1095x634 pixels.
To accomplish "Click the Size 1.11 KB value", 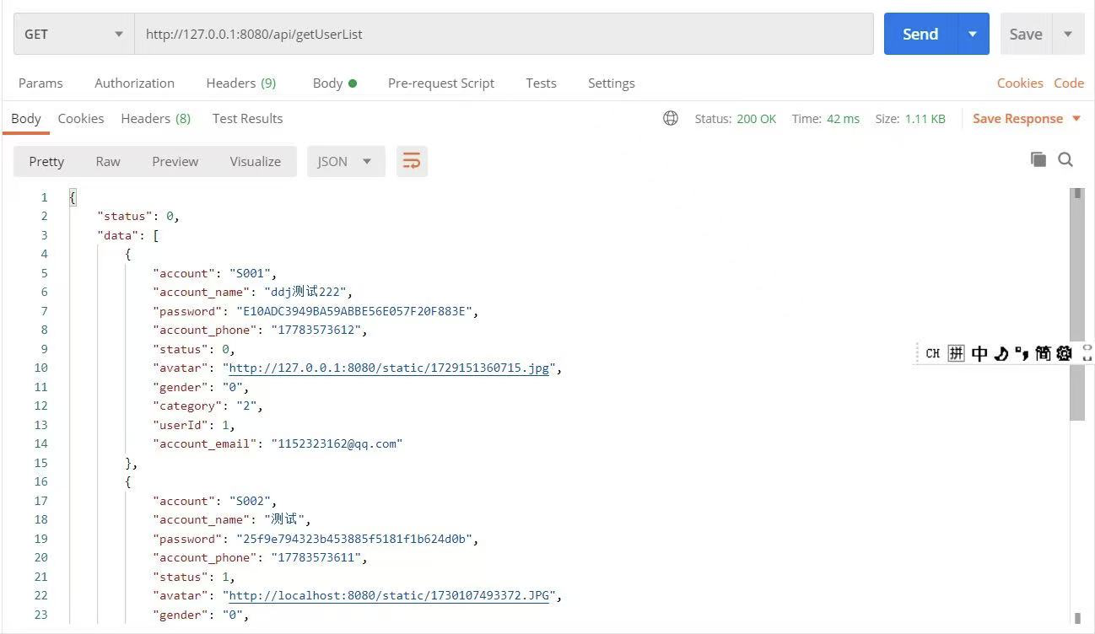I will 925,118.
